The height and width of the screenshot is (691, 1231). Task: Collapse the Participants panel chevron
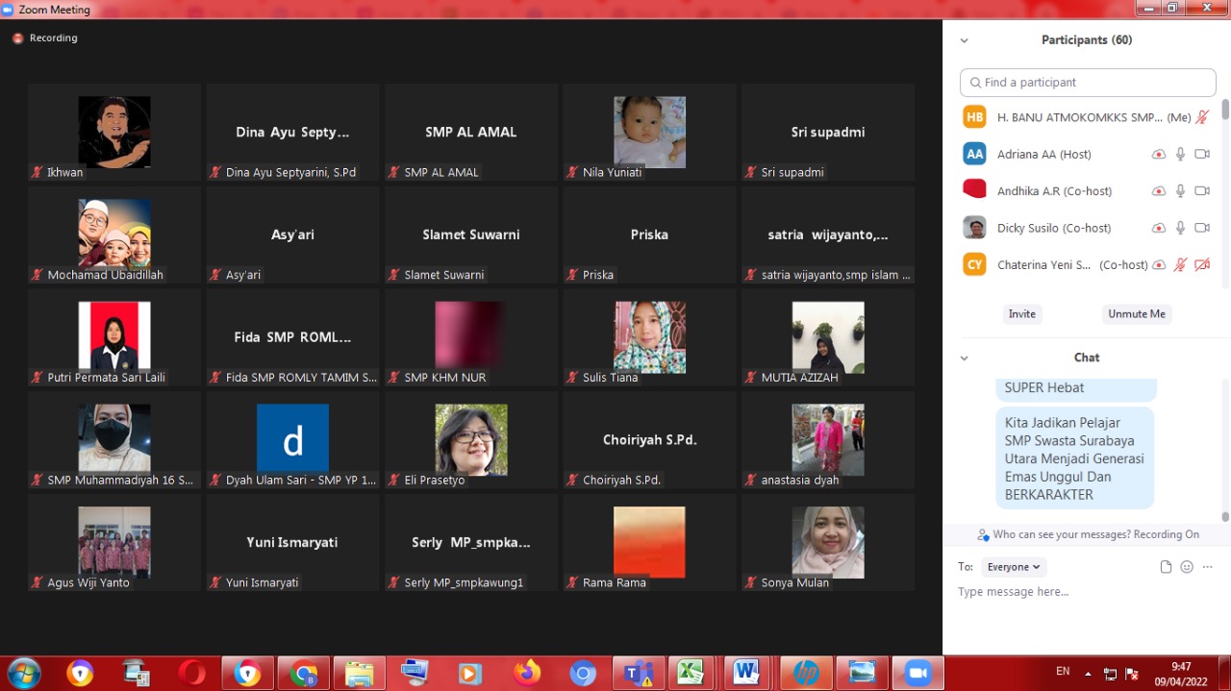coord(965,40)
